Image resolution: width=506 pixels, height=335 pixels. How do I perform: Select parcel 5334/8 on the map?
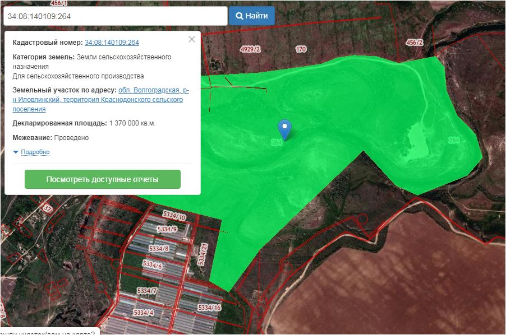pos(159,248)
